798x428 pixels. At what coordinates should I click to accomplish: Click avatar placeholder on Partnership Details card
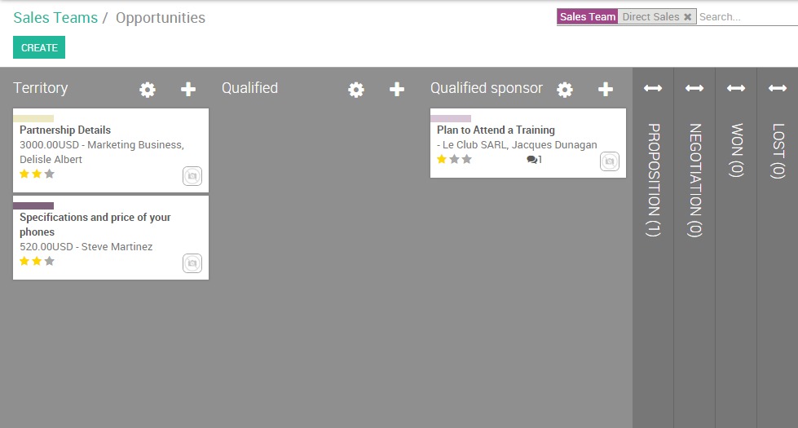(x=192, y=176)
